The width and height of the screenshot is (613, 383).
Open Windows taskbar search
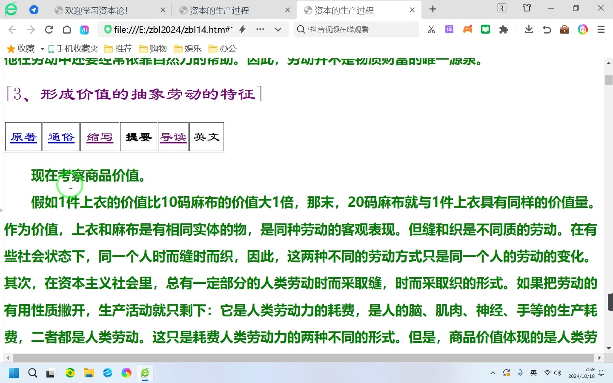[33, 373]
